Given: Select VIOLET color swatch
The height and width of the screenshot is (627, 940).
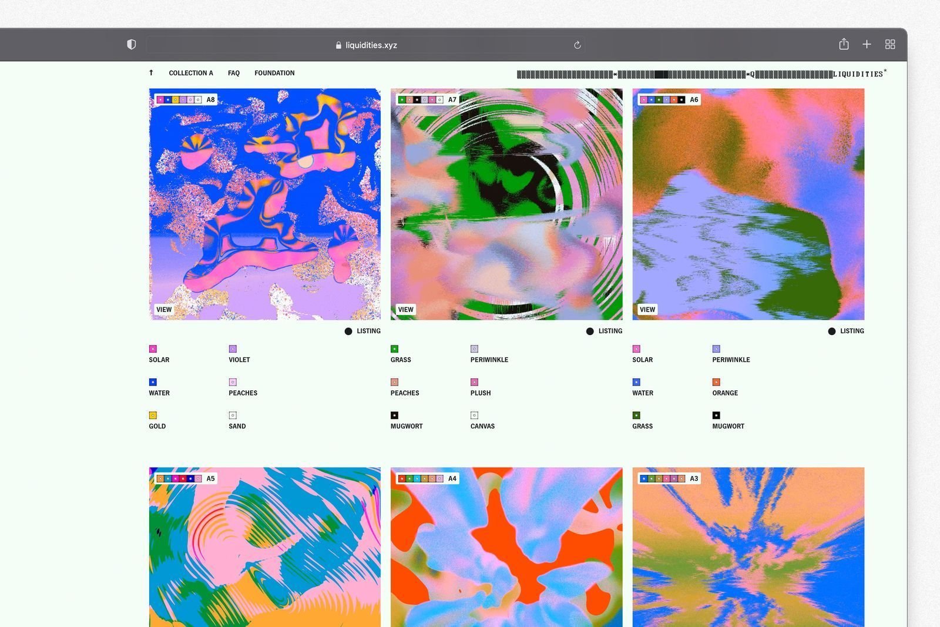Looking at the screenshot, I should pyautogui.click(x=233, y=349).
